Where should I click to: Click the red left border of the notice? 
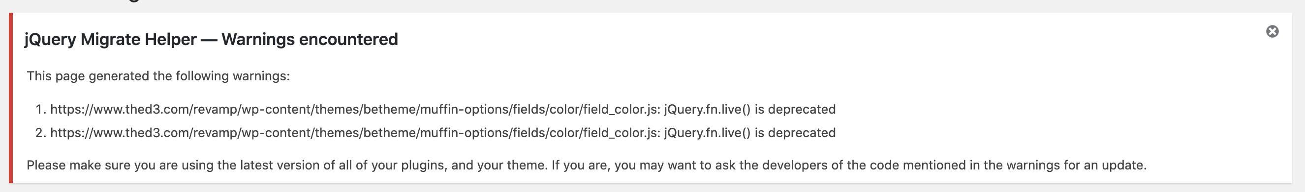[x=11, y=98]
